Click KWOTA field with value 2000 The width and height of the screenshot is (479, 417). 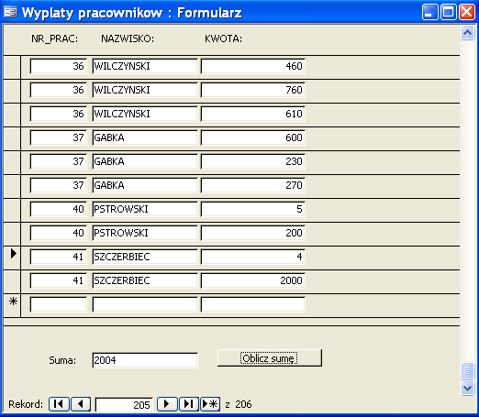pos(253,280)
